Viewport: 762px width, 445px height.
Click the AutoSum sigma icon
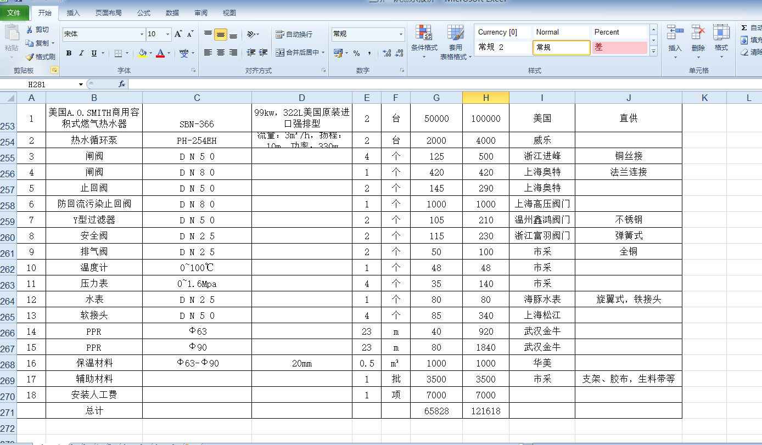(x=744, y=27)
